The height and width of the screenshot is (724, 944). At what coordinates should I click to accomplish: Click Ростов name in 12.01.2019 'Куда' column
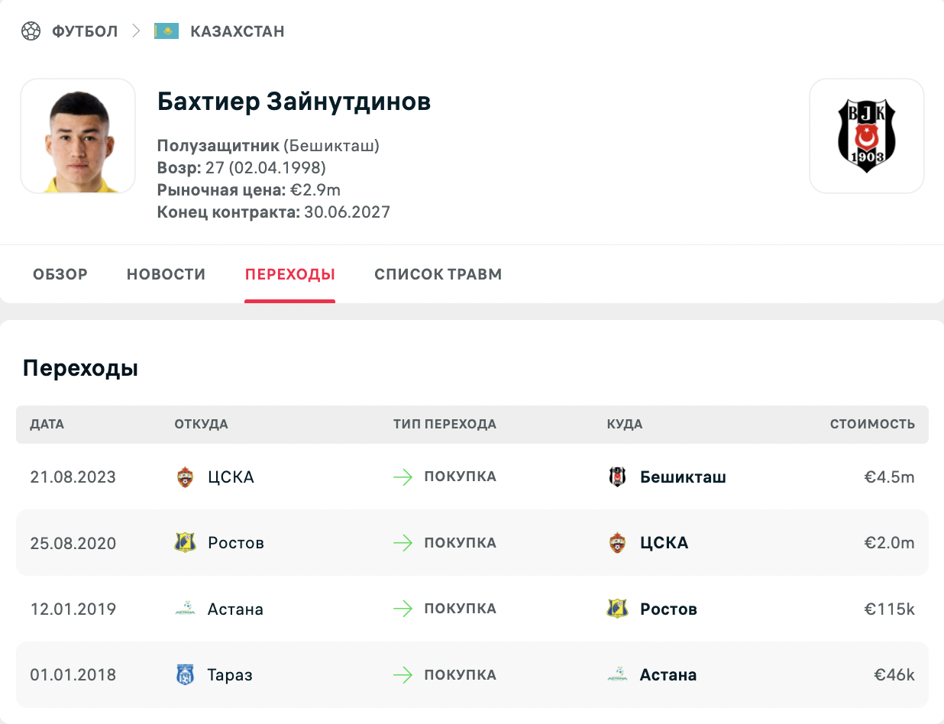[668, 609]
